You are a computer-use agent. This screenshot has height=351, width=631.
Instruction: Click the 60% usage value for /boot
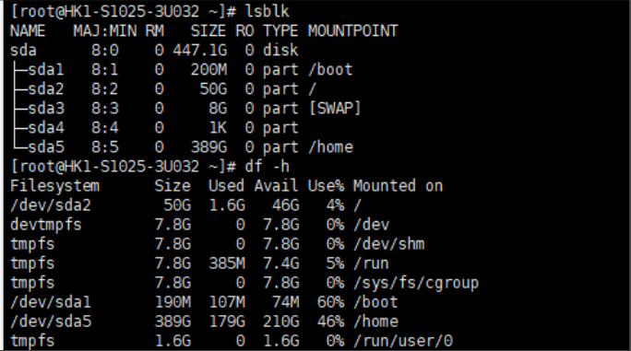(x=330, y=302)
